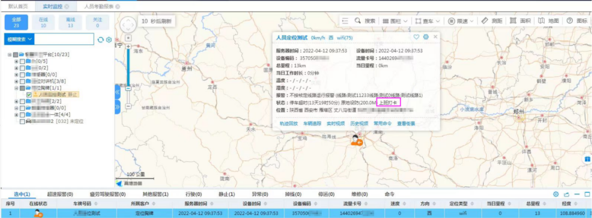Favorite this device with the heart icon
The width and height of the screenshot is (592, 218).
(417, 37)
